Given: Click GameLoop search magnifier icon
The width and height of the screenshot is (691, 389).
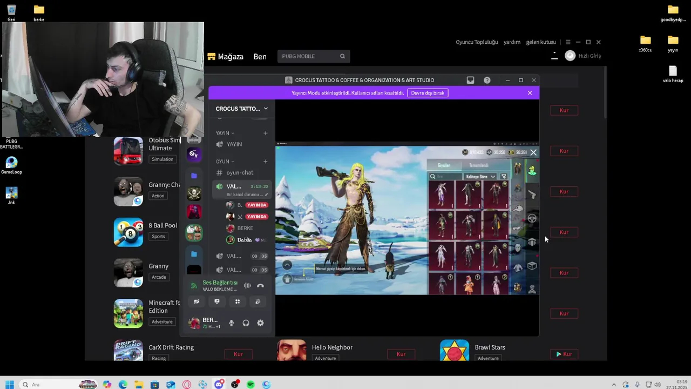Looking at the screenshot, I should [x=342, y=56].
